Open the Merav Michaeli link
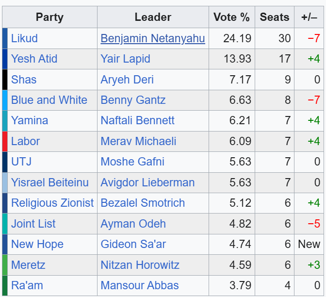 pos(138,141)
